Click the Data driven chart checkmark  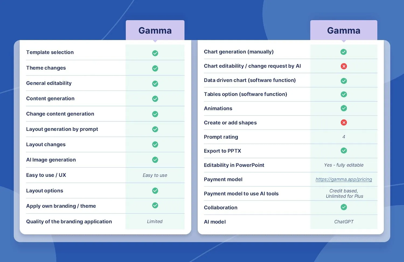coord(344,81)
